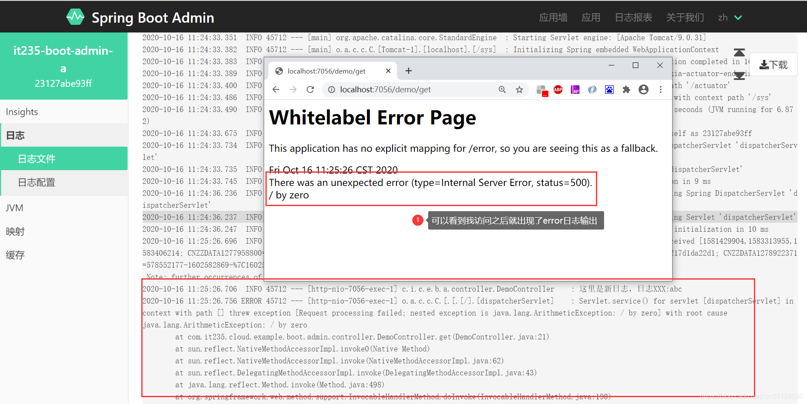The width and height of the screenshot is (807, 404).
Task: Open the AdBlock Plus extension icon
Action: click(x=558, y=89)
